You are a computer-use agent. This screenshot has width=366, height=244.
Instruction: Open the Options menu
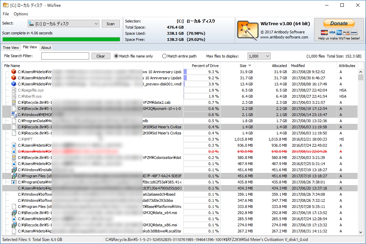pos(21,14)
